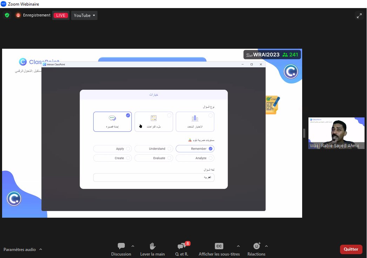Image resolution: width=367 pixels, height=258 pixels.
Task: Select the fill in the blanks question type card
Action: [x=154, y=122]
